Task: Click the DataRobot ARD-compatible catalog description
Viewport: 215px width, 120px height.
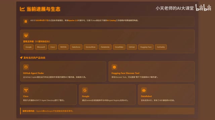Action: click(158, 100)
